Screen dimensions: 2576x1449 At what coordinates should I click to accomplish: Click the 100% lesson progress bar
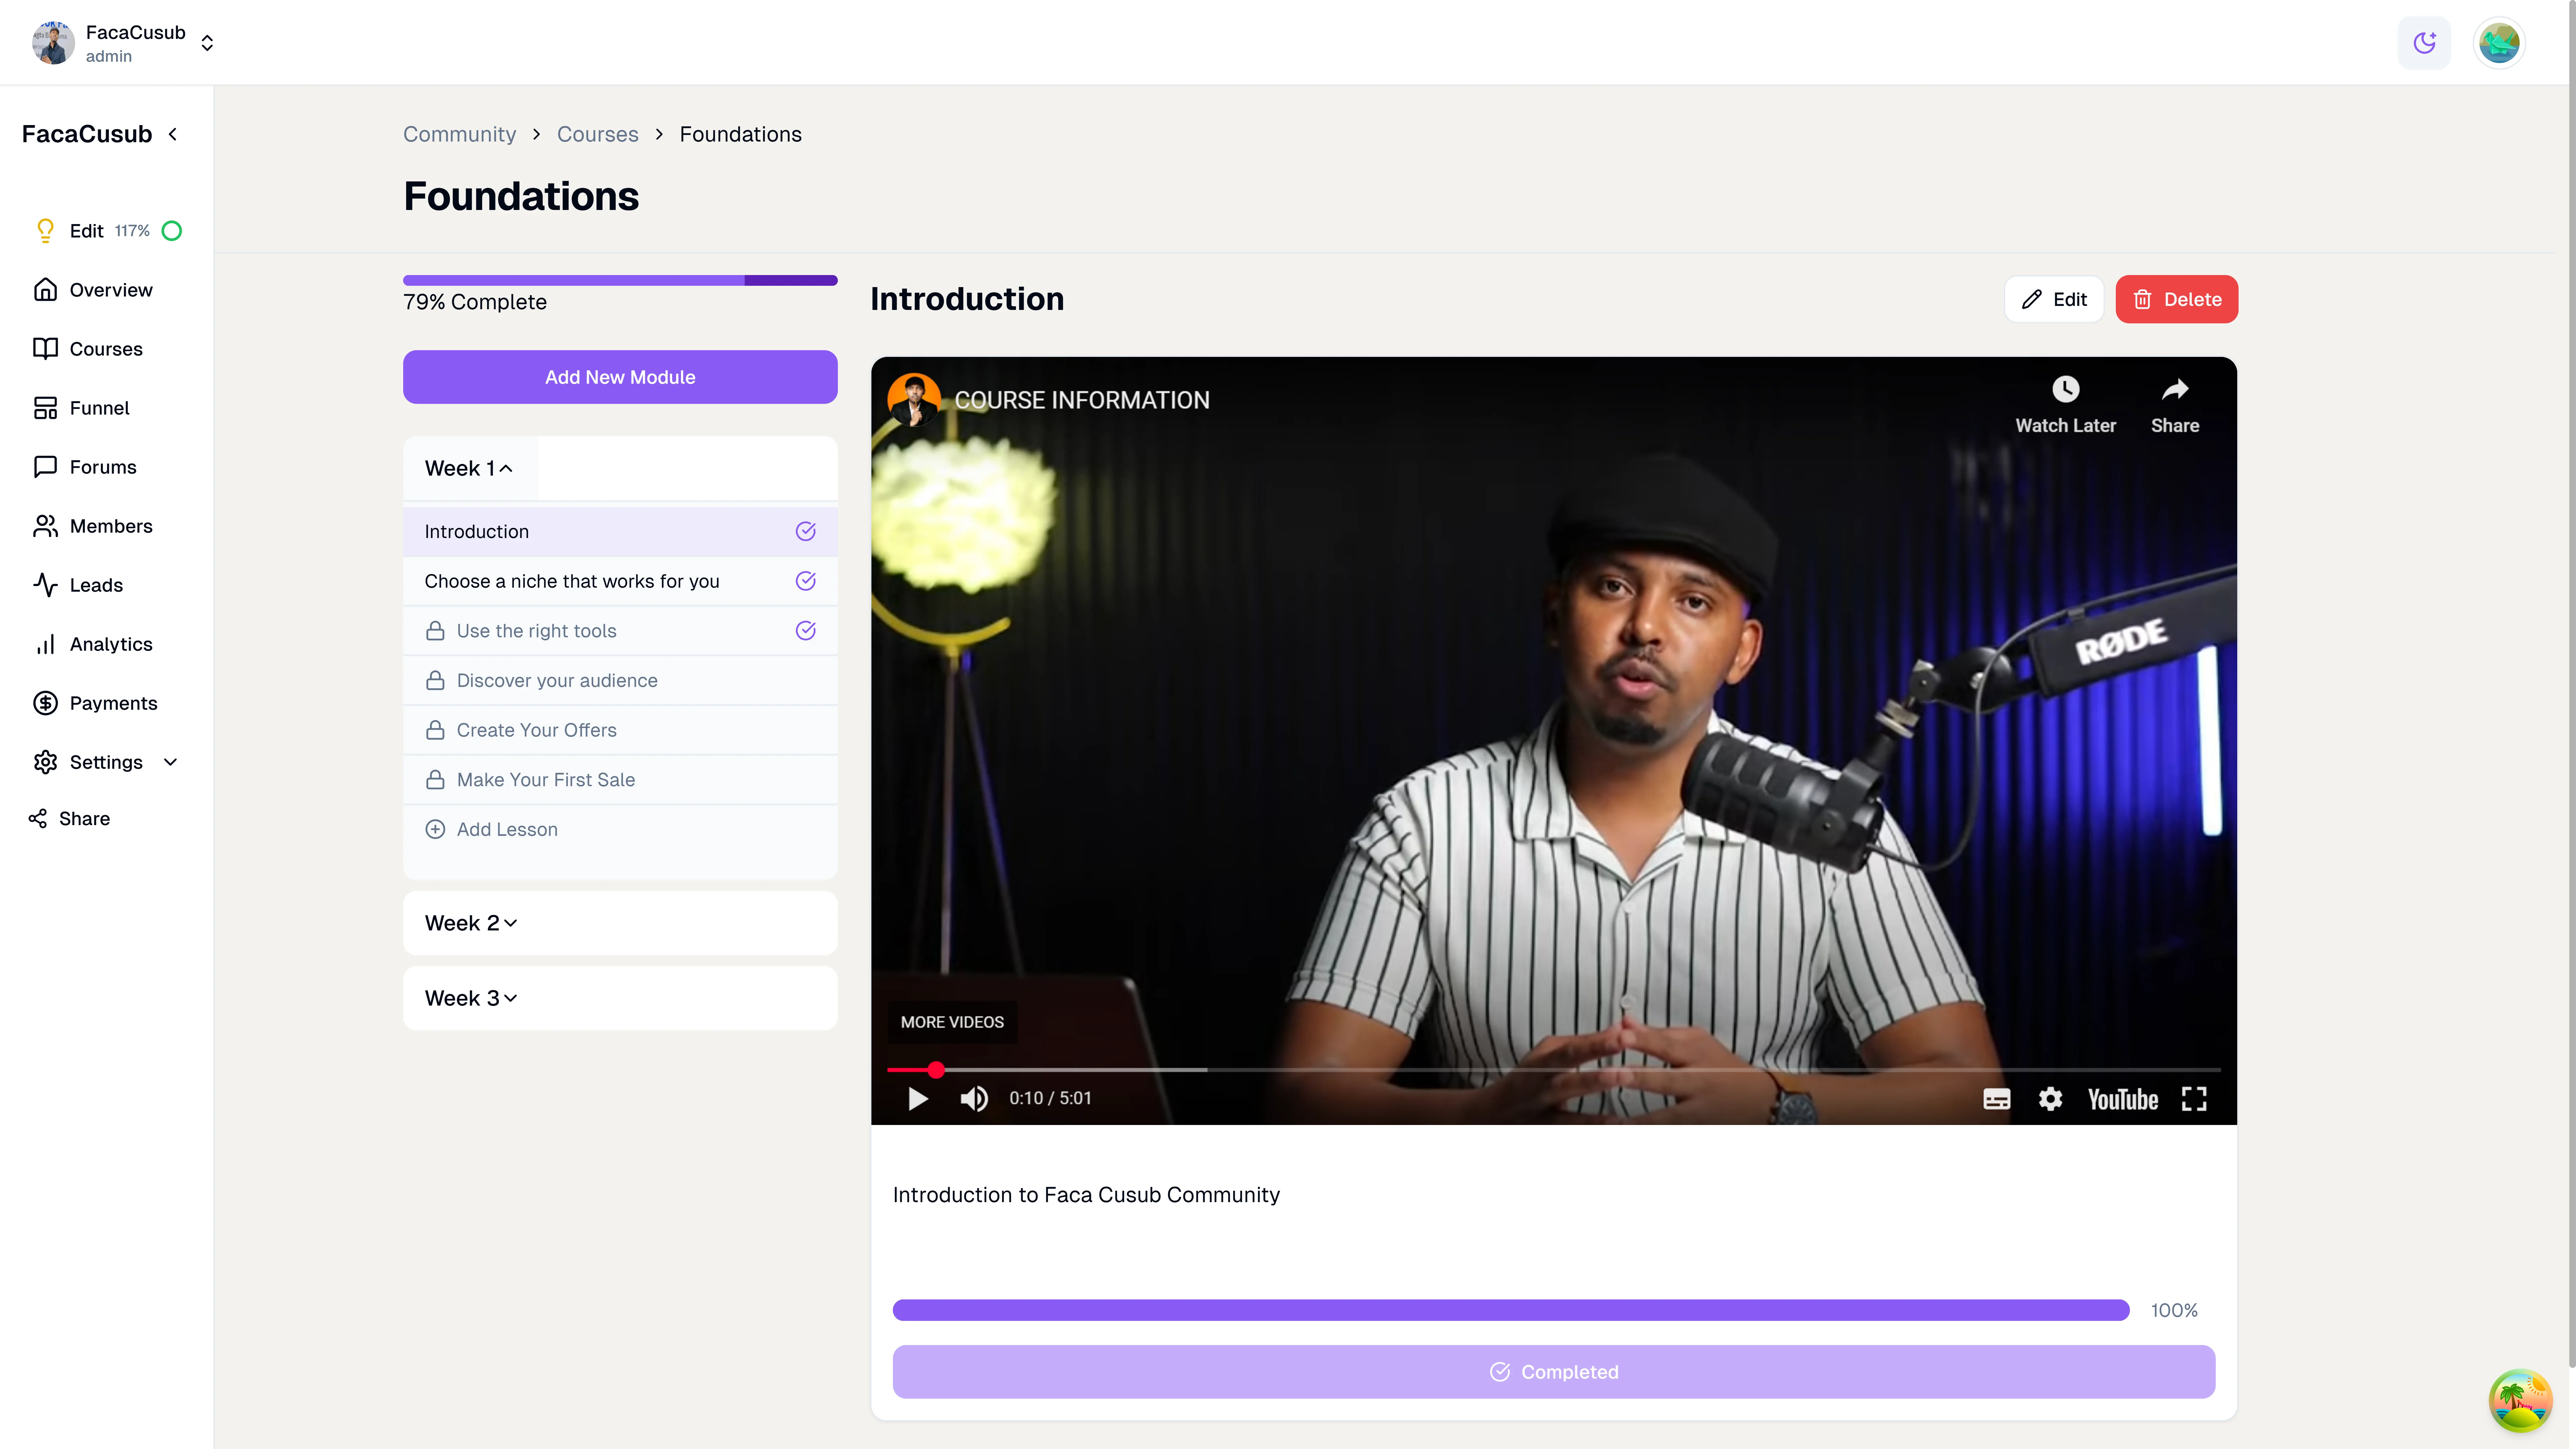[x=1511, y=1310]
